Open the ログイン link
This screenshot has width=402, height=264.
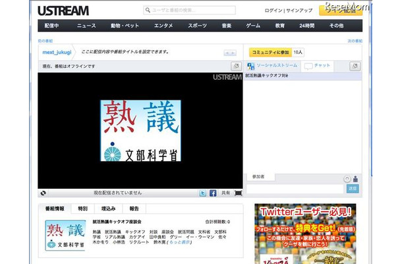[273, 11]
